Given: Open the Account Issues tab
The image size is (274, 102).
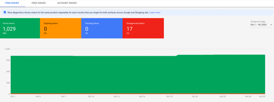Looking at the screenshot, I should [67, 3].
